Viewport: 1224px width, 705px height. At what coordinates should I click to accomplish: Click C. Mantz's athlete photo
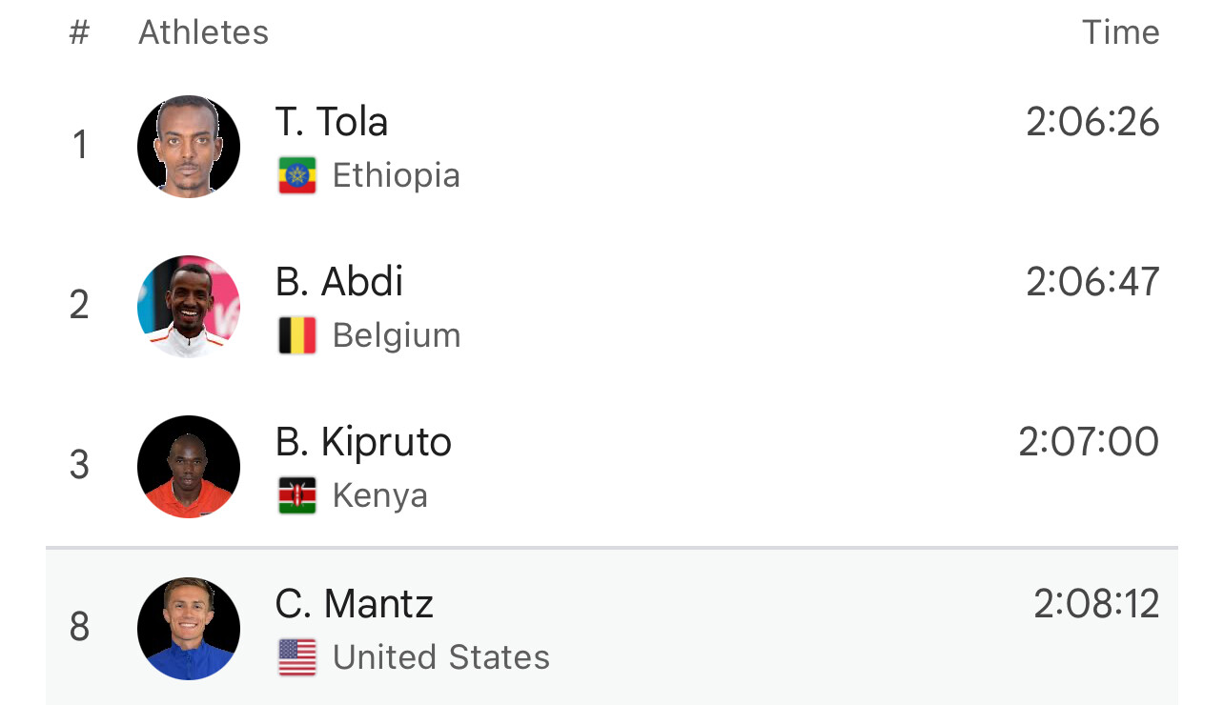pos(189,628)
